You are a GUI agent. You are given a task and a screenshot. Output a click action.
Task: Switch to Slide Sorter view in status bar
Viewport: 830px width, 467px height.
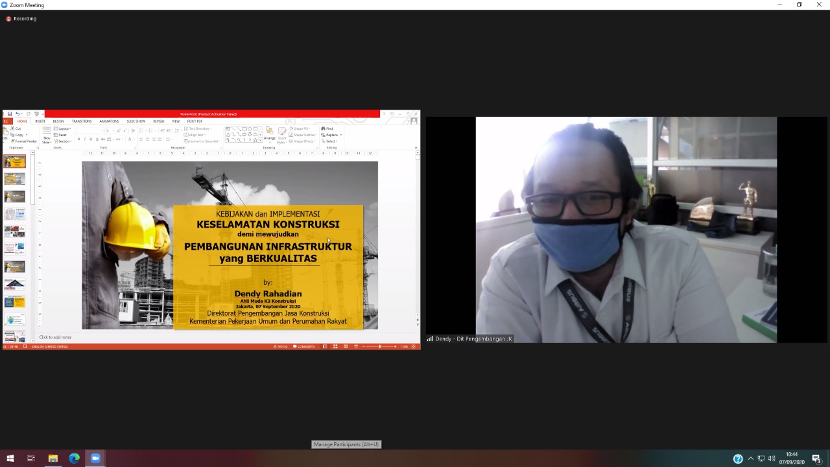[335, 346]
